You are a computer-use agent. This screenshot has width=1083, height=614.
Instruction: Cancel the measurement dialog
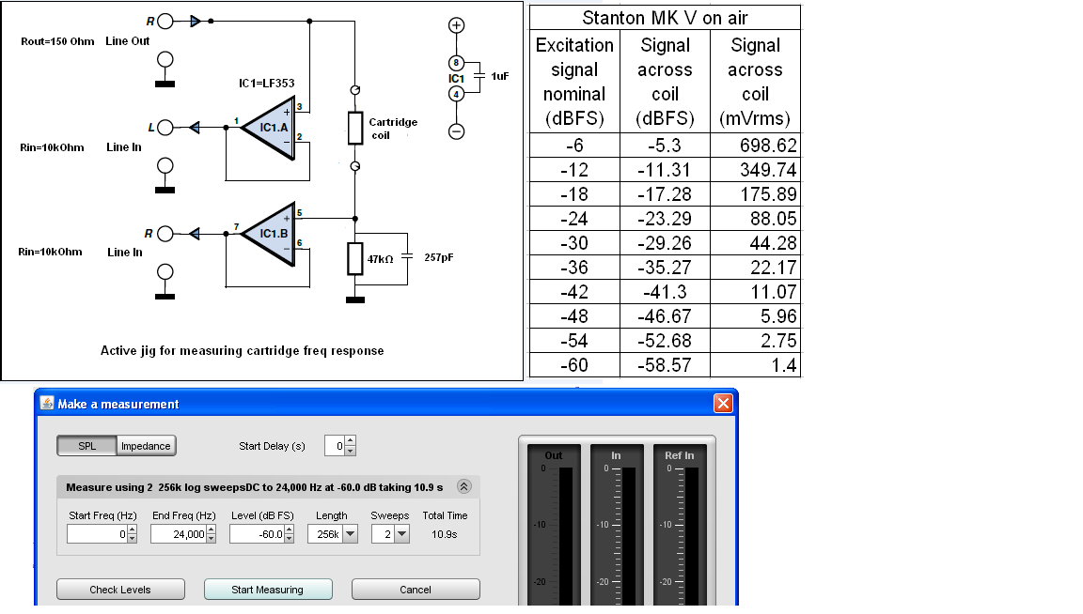click(x=416, y=590)
